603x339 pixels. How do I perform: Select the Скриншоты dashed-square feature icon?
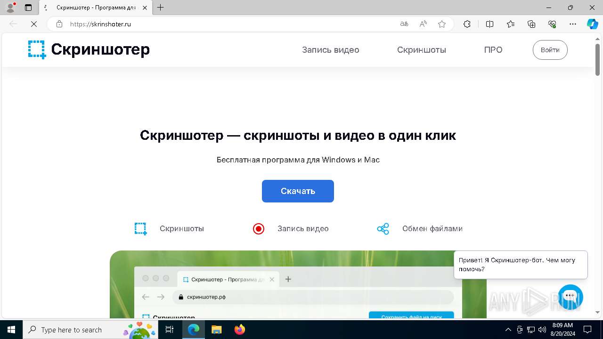coord(141,229)
